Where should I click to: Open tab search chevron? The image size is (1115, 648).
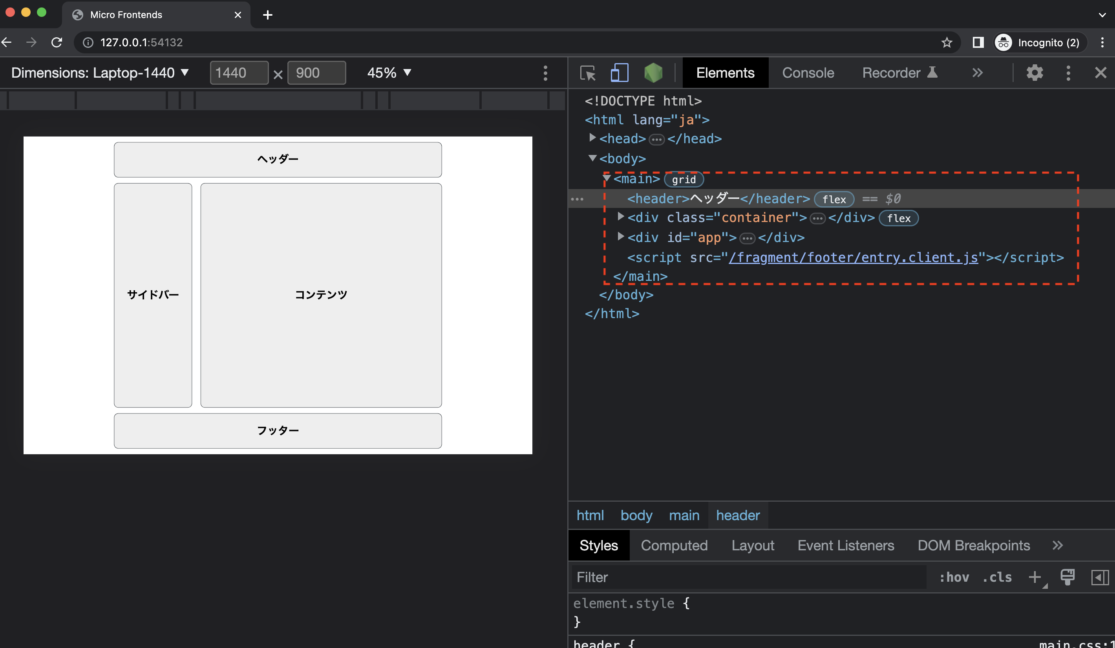1102,15
